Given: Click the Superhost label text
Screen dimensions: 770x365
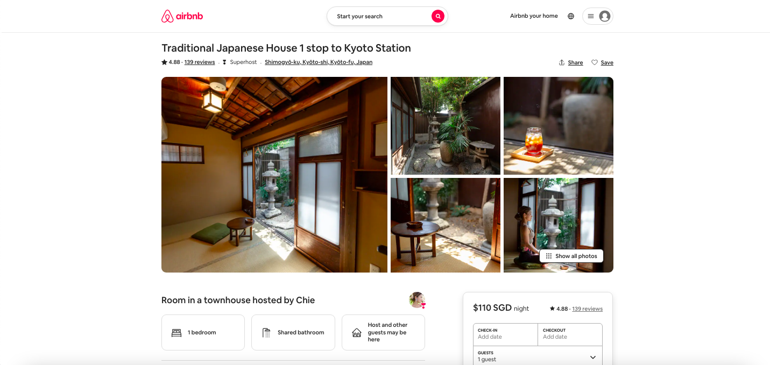Looking at the screenshot, I should coord(243,62).
